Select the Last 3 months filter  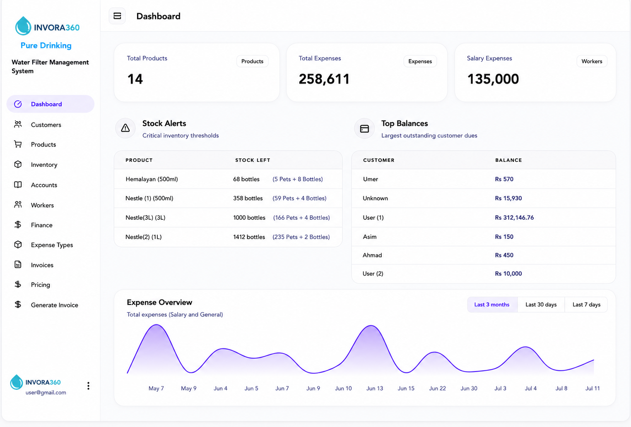point(492,305)
